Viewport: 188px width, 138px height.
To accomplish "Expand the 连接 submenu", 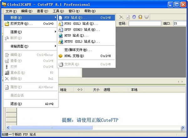I will [x=16, y=32].
